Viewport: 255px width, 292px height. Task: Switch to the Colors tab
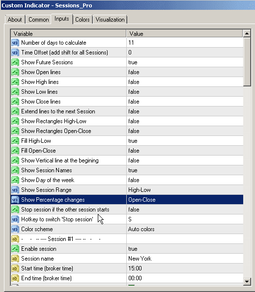tap(83, 20)
